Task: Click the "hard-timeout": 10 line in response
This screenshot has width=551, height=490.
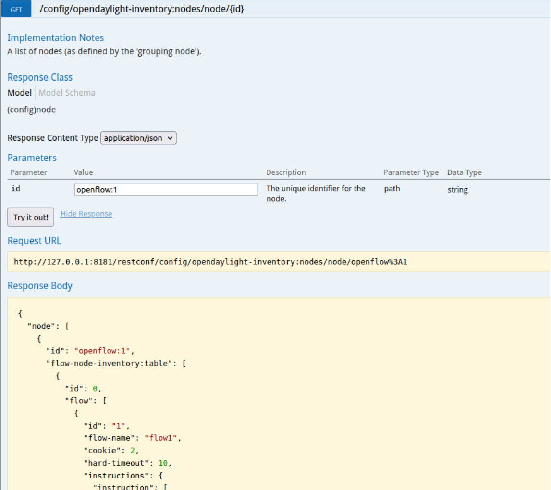Action: click(127, 463)
